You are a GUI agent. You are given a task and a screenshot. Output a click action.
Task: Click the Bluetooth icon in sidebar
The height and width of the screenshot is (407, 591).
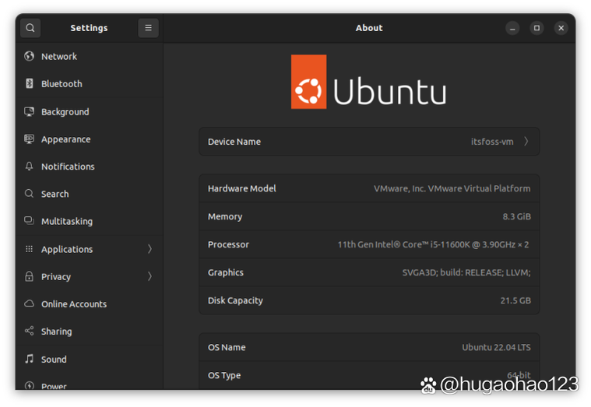pyautogui.click(x=29, y=84)
